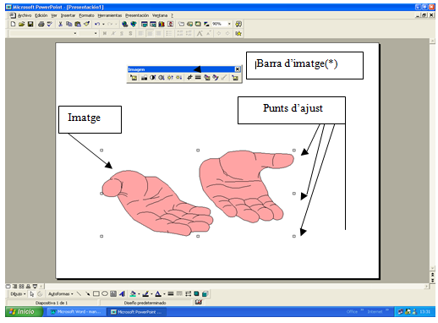The width and height of the screenshot is (438, 323).
Task: Open the Edición menu
Action: click(x=41, y=15)
